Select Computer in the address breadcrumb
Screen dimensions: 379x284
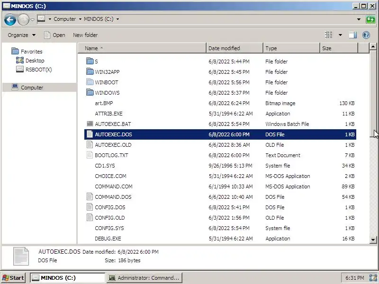pos(64,19)
